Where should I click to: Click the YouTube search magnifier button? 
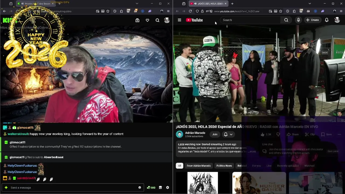[x=286, y=20]
